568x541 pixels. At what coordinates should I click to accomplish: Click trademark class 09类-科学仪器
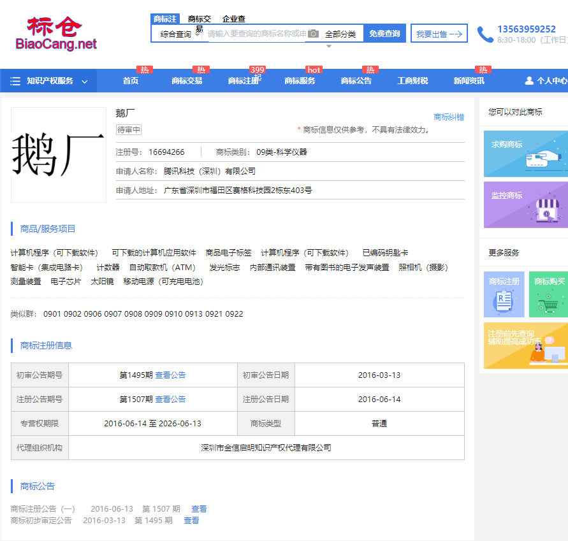coord(282,152)
